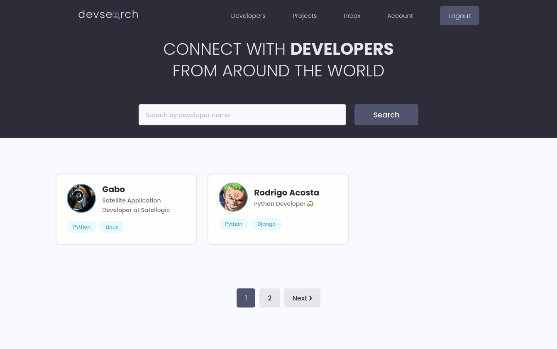Select the Django tag on Rodrigo's card
557x349 pixels.
pyautogui.click(x=266, y=224)
